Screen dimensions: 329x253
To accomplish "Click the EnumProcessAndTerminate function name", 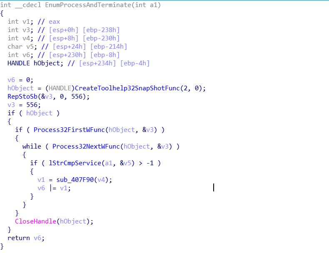I will 88,5.
